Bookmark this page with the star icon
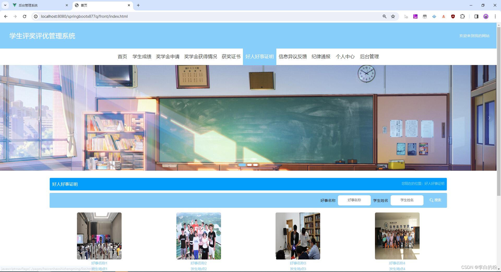501x272 pixels. click(393, 16)
